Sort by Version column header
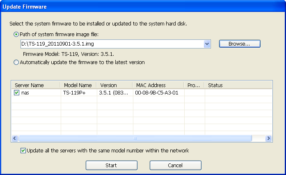This screenshot has height=175, width=286. coord(114,85)
